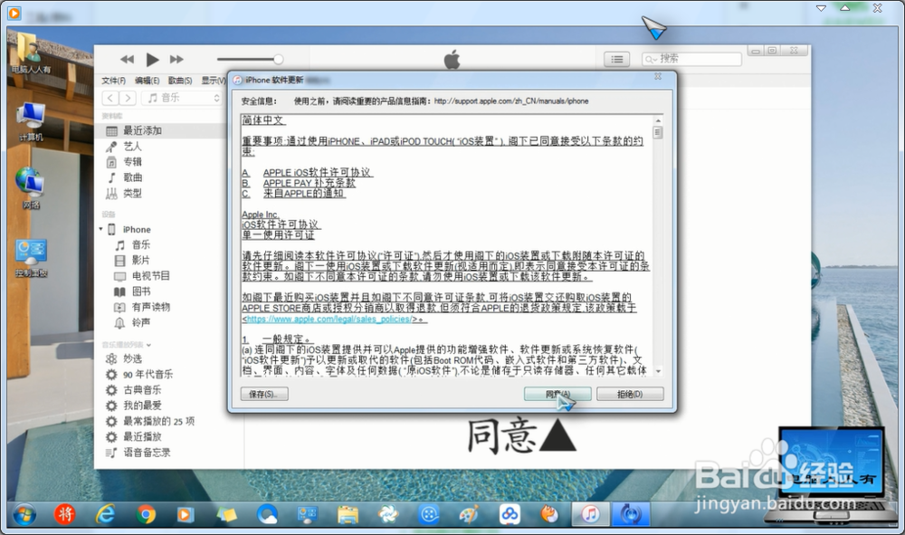
Task: Open the 音乐 media type dropdown
Action: click(183, 98)
